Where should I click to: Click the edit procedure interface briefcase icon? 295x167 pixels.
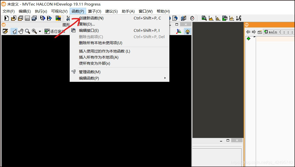coord(260,32)
